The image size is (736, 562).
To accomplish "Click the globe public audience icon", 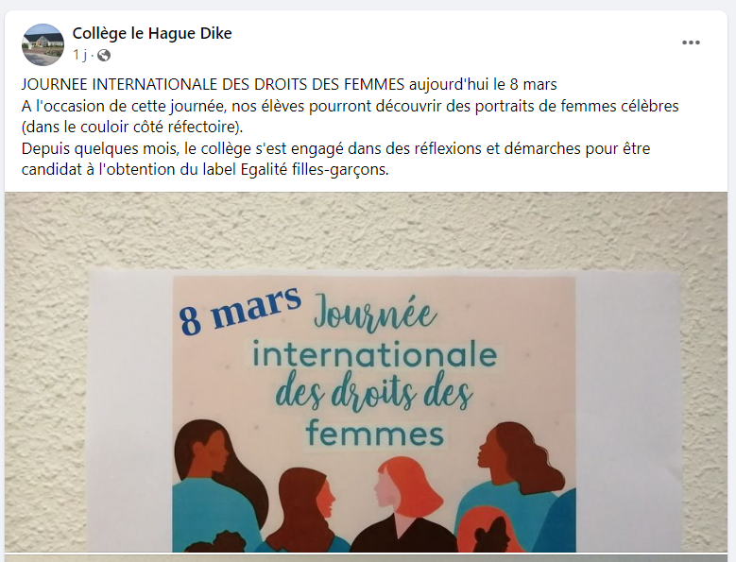I will (x=104, y=56).
